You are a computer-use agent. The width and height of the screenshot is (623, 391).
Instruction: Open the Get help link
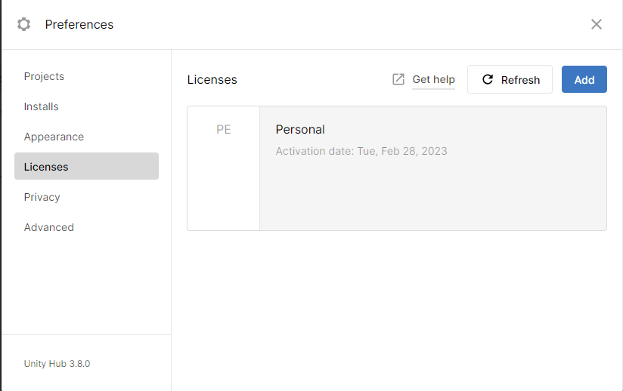click(x=433, y=79)
